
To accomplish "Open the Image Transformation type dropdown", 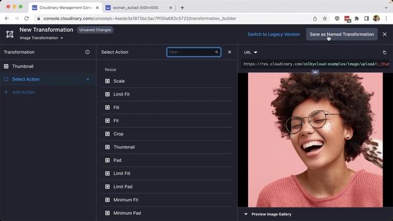I will coord(42,38).
